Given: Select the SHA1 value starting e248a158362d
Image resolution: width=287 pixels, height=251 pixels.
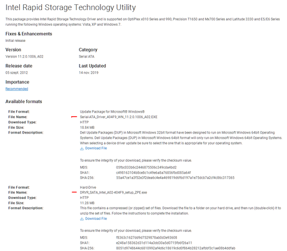Looking at the screenshot, I should pyautogui.click(x=154, y=243).
